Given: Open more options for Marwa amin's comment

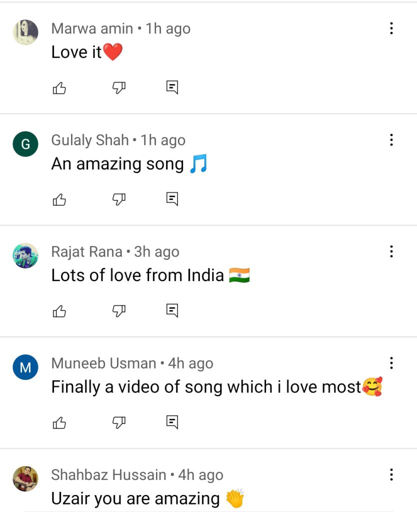Looking at the screenshot, I should pos(391,28).
